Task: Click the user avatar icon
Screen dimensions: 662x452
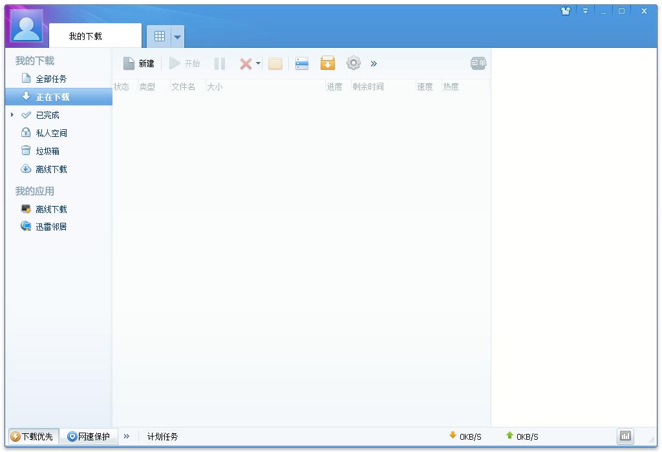Action: 27,28
